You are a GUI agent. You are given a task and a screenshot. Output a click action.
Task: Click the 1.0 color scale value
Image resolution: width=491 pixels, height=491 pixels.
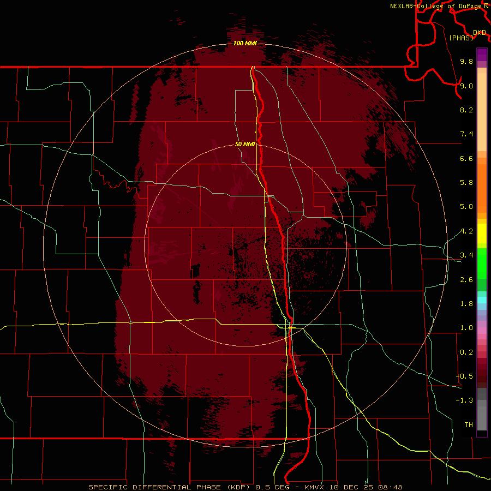[466, 328]
